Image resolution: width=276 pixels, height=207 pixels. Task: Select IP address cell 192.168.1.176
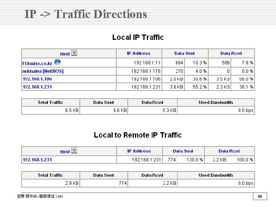(x=139, y=71)
